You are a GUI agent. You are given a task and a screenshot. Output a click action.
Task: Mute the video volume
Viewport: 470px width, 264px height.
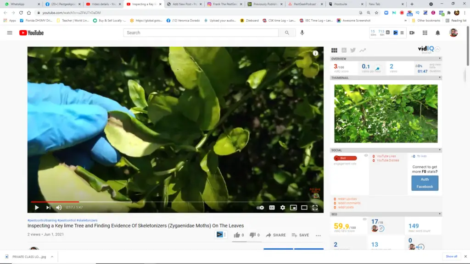(59, 208)
